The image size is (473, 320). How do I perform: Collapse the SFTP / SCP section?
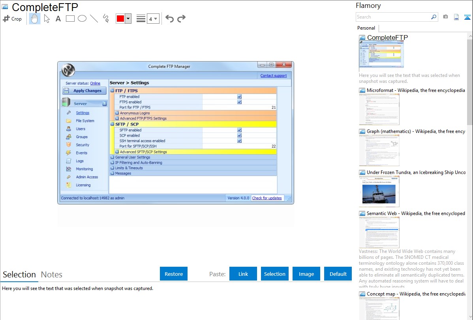click(112, 124)
